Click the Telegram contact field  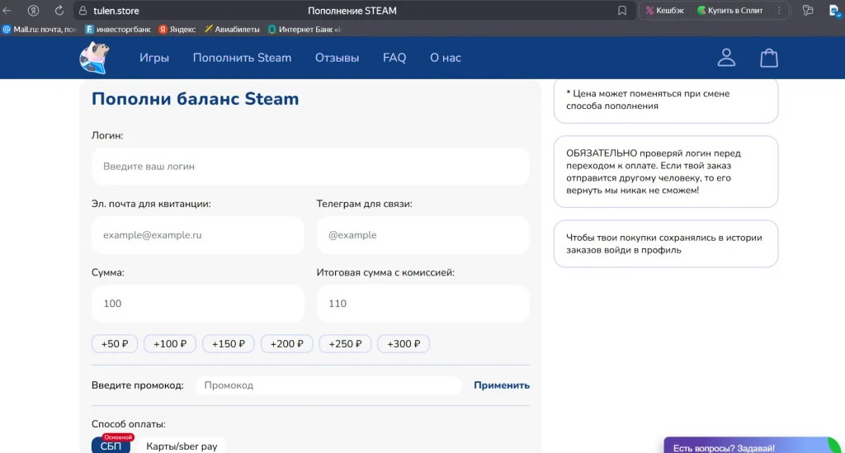pyautogui.click(x=423, y=235)
